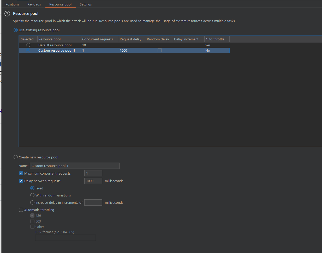Sort by the Selected column header
Screen dimensions: 322x253
(28, 39)
